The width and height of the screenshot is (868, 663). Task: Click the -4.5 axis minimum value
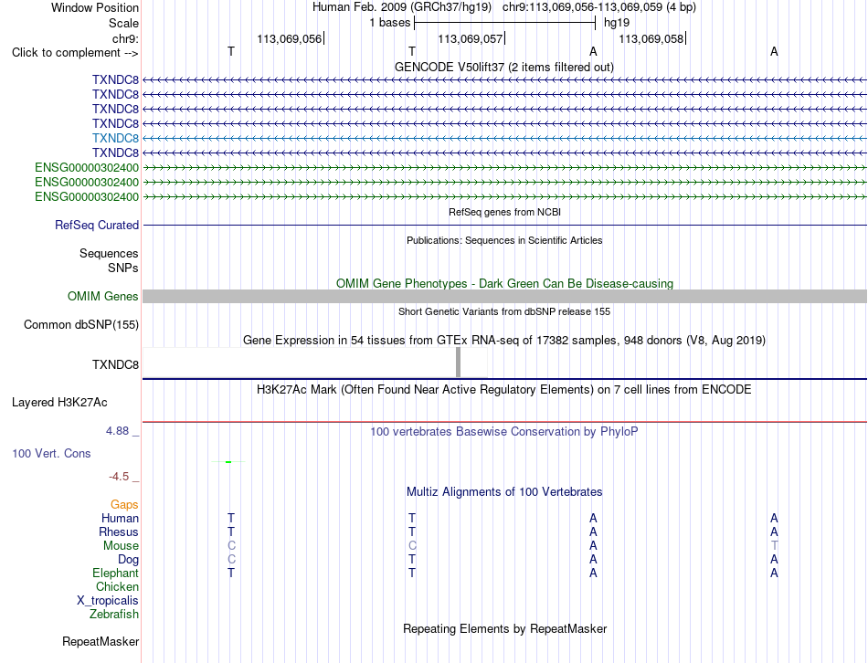point(119,477)
